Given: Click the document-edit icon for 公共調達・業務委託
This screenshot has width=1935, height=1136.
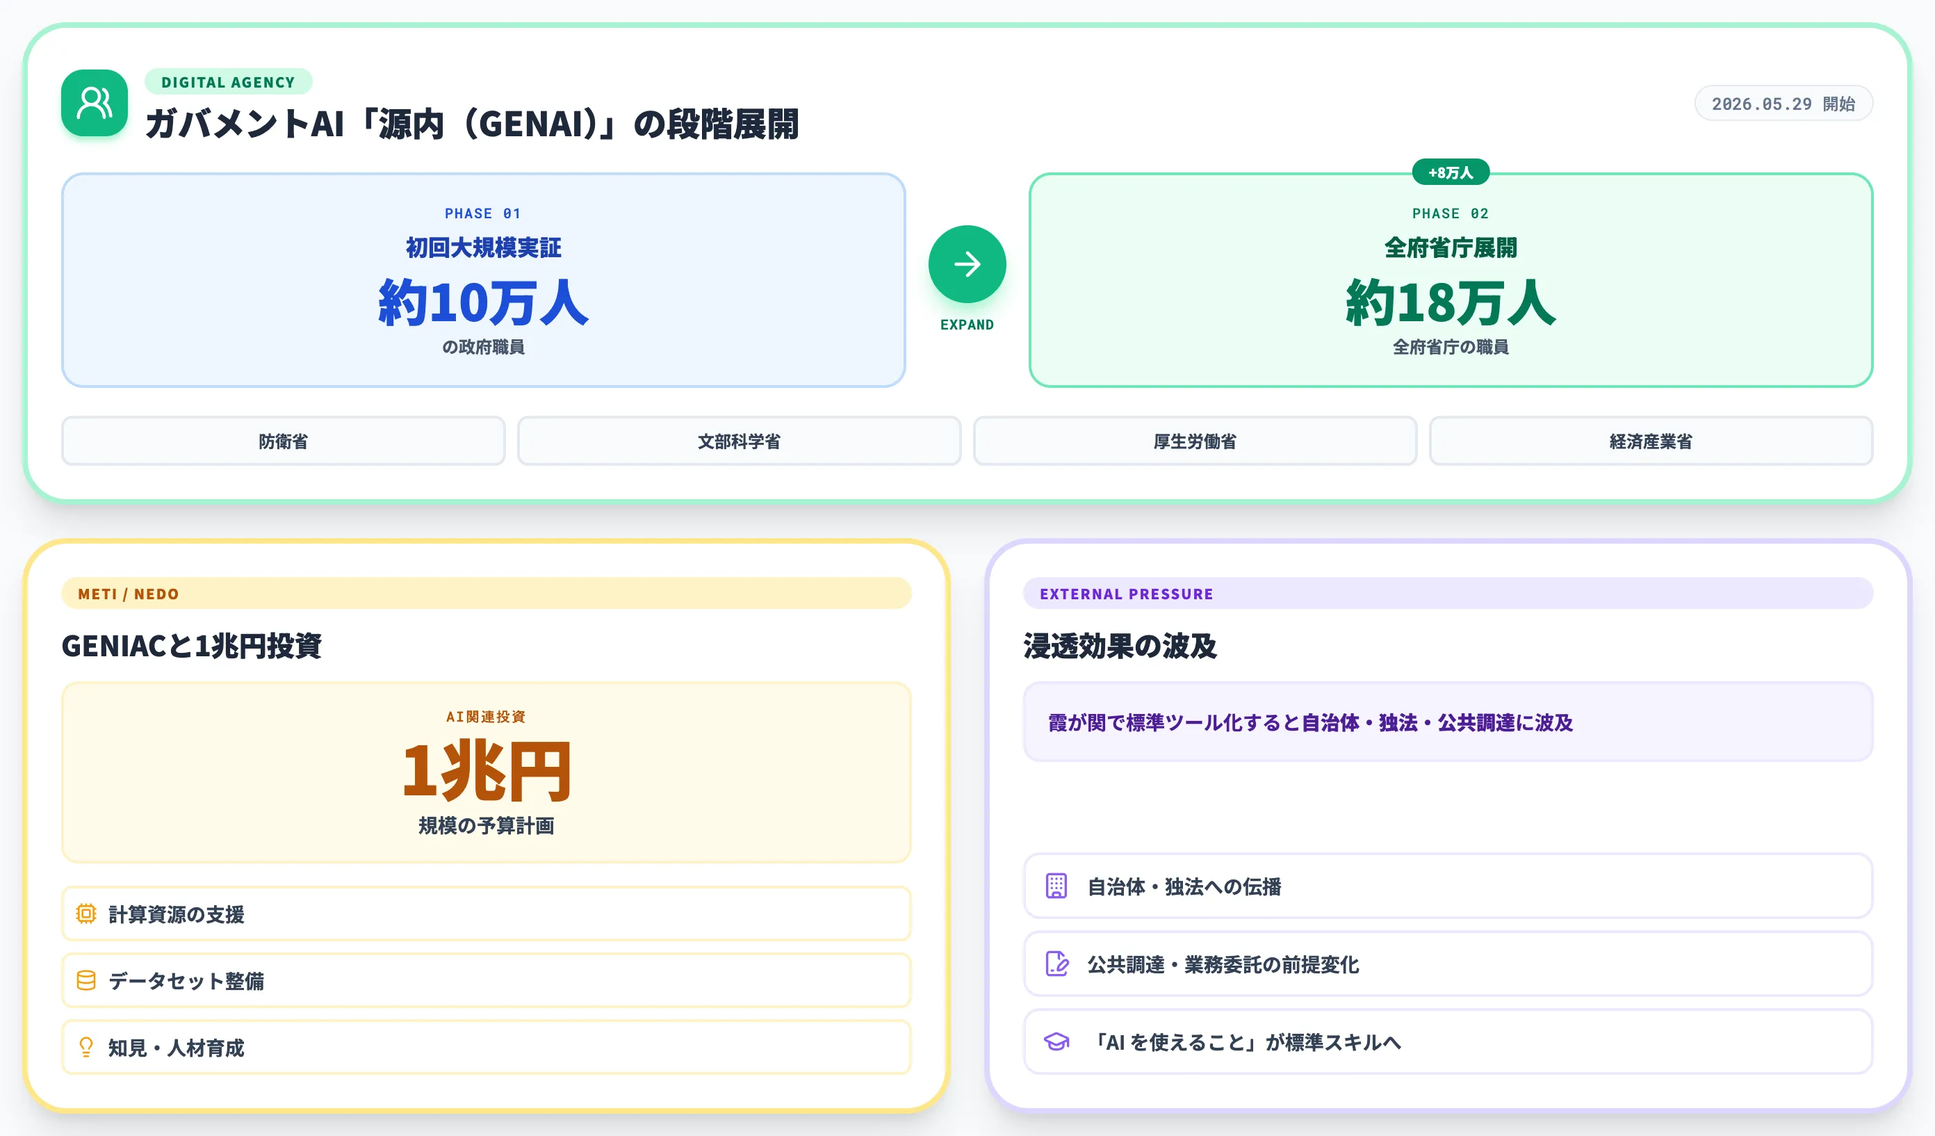Looking at the screenshot, I should pyautogui.click(x=1056, y=963).
